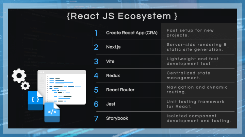
Task: Click the Jest label
Action: (111, 104)
